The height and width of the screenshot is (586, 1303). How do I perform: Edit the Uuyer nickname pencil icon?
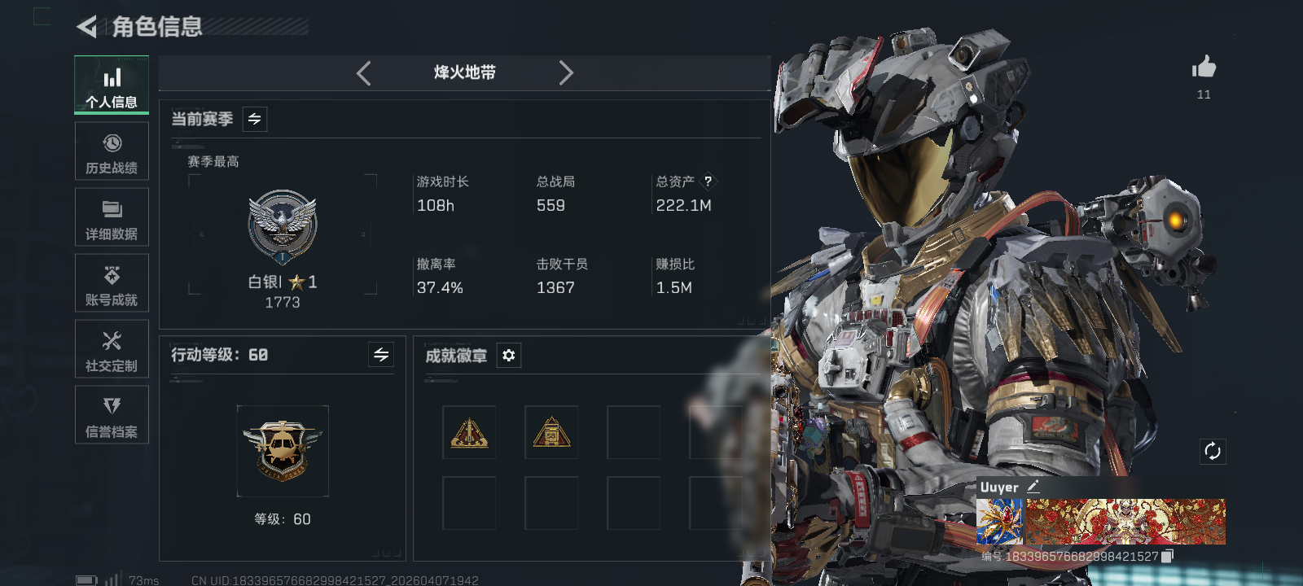pyautogui.click(x=1033, y=486)
